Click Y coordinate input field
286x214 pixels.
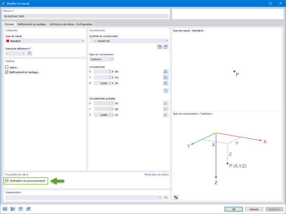101,77
